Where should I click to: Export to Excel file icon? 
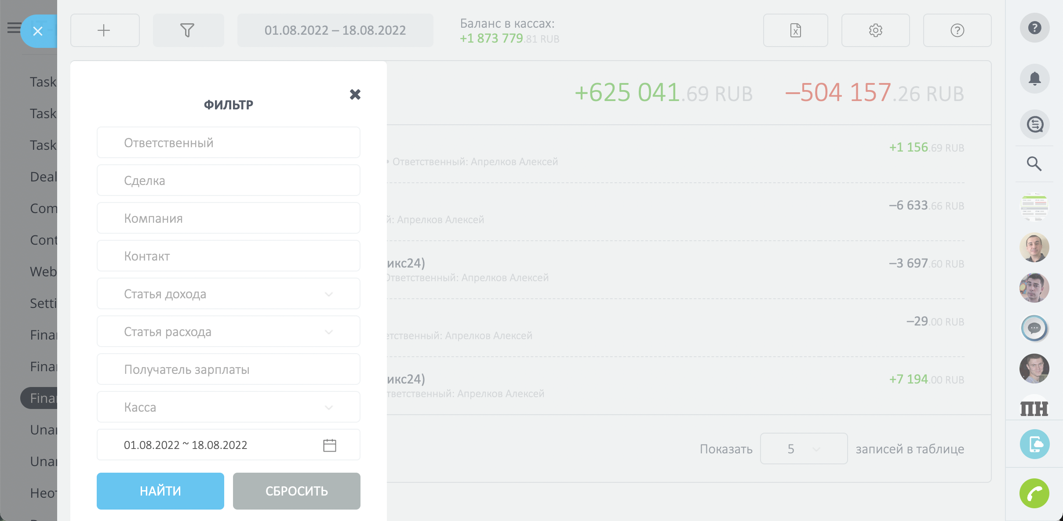pos(795,30)
